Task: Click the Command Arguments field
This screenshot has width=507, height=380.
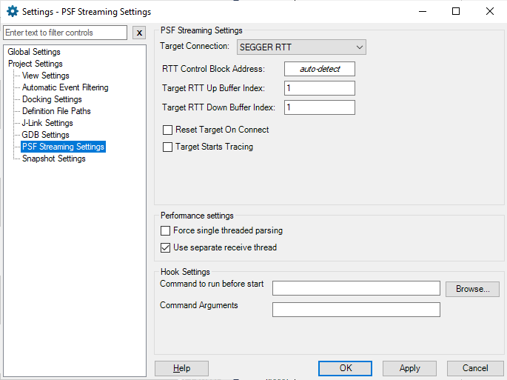Action: [356, 310]
